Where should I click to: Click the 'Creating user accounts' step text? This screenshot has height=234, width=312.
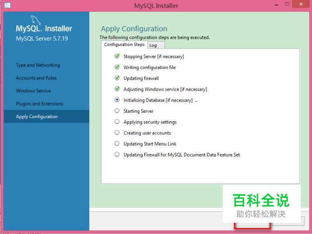click(x=147, y=133)
